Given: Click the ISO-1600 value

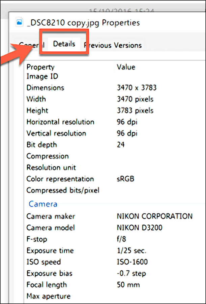Looking at the screenshot, I should coord(132,262).
